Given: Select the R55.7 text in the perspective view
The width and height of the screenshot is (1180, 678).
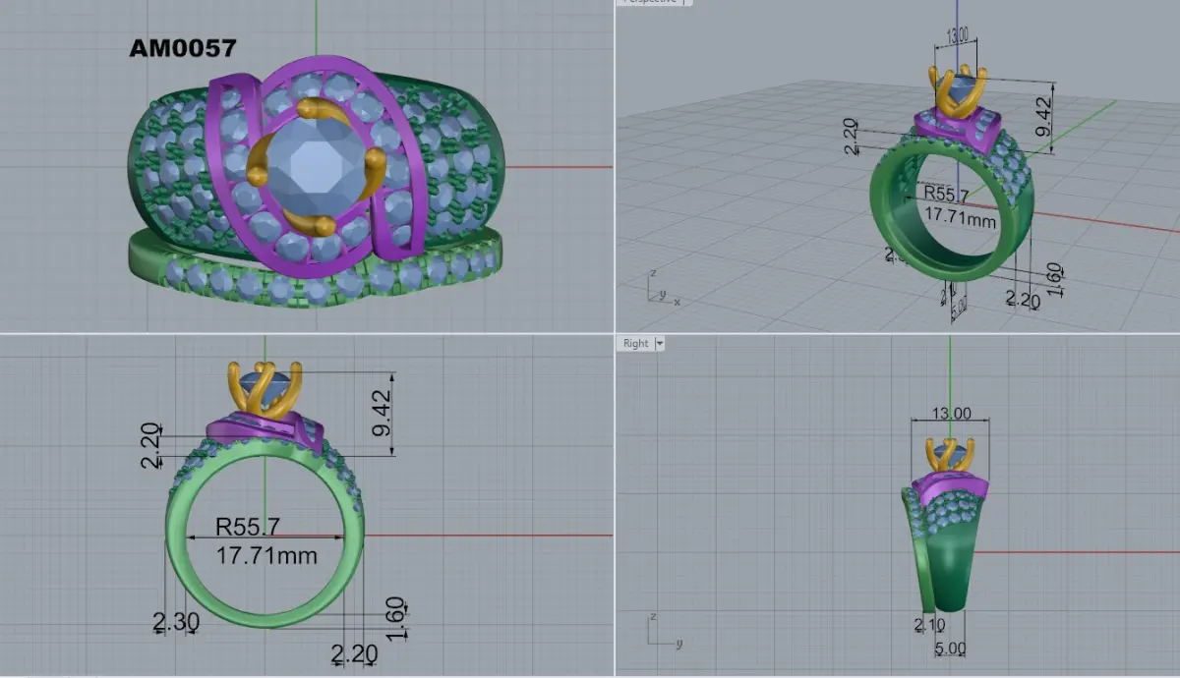Looking at the screenshot, I should pos(944,195).
